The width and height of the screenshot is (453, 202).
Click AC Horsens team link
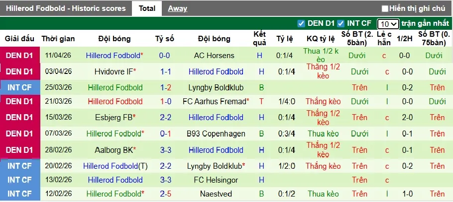tap(214, 56)
